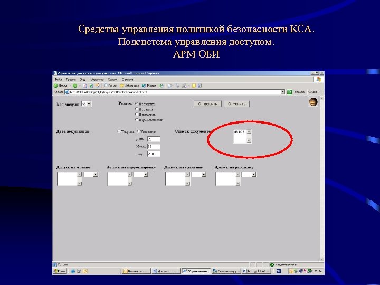Viewport: 380px width, 285px height.
Task: Open the Вид menu
Action: point(83,79)
